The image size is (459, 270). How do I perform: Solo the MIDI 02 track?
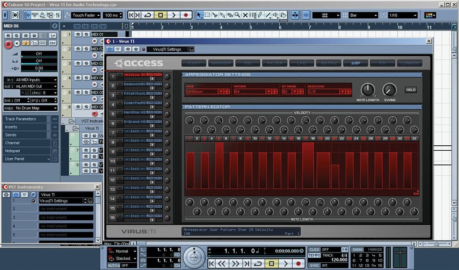click(86, 48)
